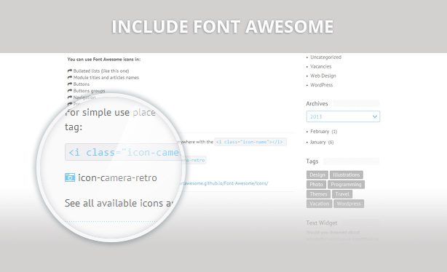Screen dimensions: 447x272
Task: Click the chevron in Archives select box
Action: (x=375, y=116)
